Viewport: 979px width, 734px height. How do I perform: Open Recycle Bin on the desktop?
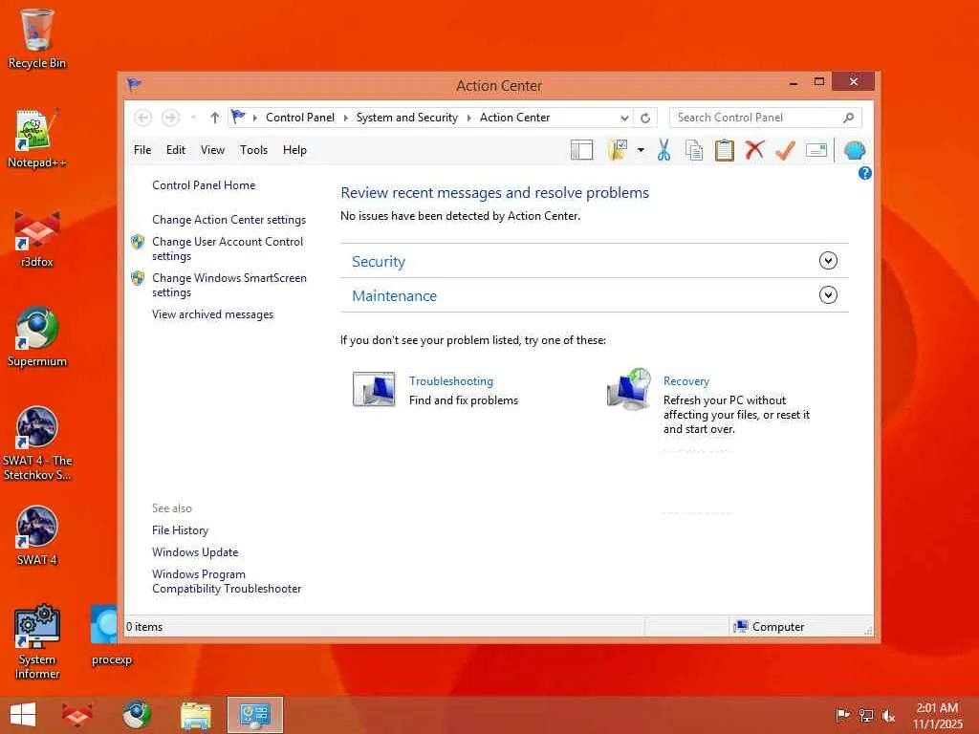point(37,38)
